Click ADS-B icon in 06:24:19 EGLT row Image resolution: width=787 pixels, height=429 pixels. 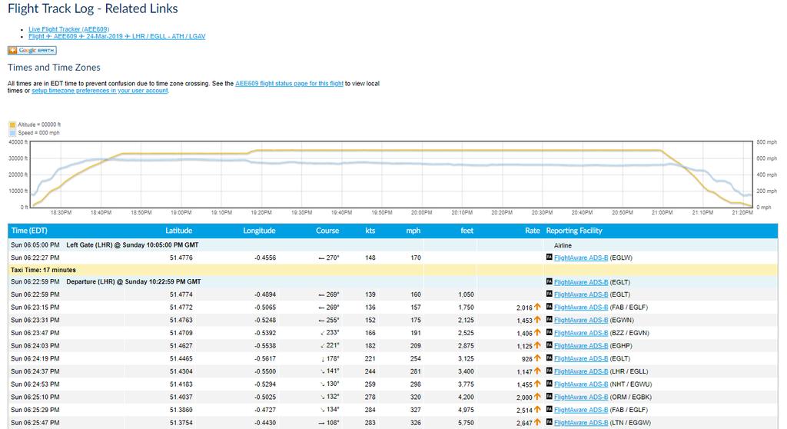(x=549, y=357)
